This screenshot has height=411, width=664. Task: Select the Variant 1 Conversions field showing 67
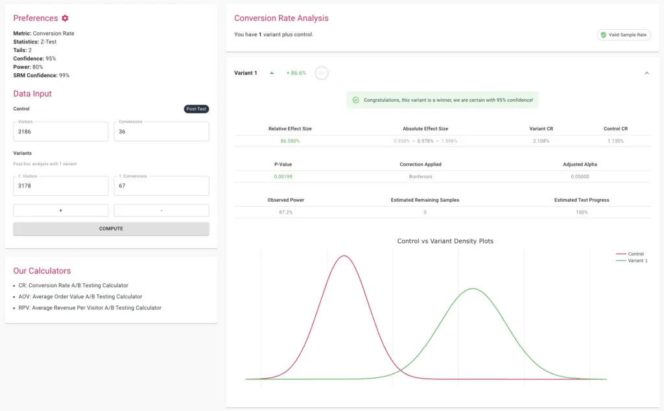click(161, 185)
